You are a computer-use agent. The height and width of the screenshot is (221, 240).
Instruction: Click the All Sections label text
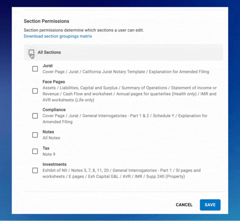pyautogui.click(x=49, y=52)
